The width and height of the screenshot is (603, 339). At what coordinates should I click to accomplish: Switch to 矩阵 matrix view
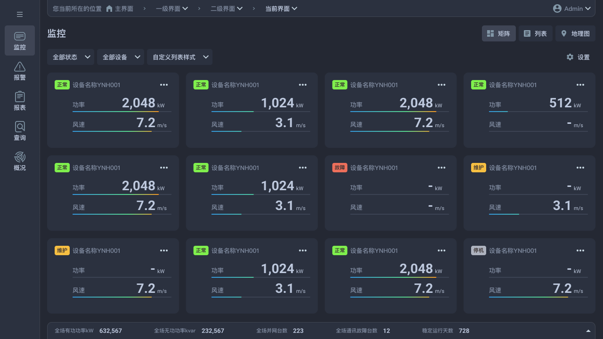[x=498, y=33]
